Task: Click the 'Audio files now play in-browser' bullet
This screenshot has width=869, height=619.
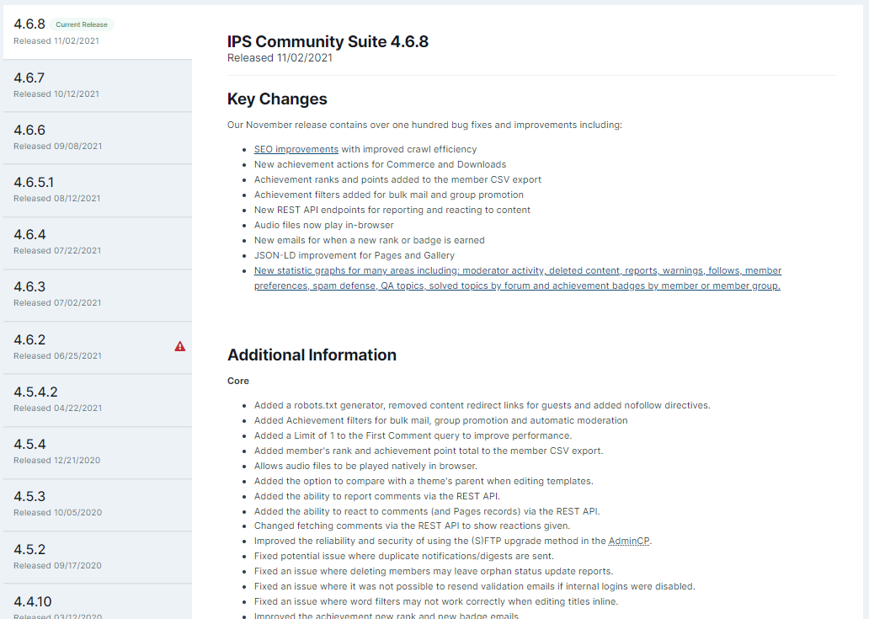Action: coord(323,225)
